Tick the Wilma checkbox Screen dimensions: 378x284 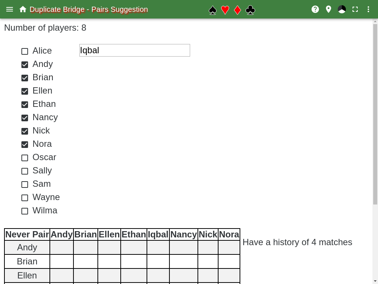pyautogui.click(x=25, y=211)
